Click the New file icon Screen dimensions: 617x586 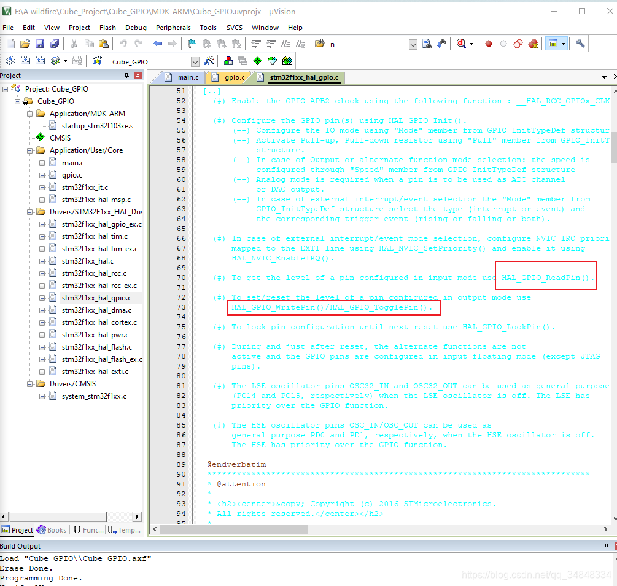(10, 44)
